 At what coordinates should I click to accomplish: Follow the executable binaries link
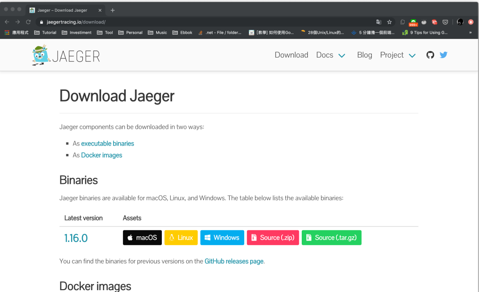tap(108, 144)
